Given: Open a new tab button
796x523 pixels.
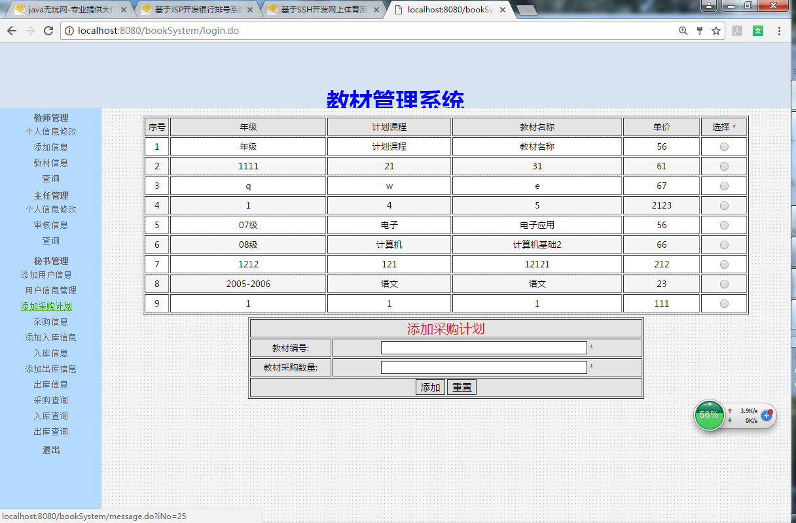Looking at the screenshot, I should pos(527,10).
